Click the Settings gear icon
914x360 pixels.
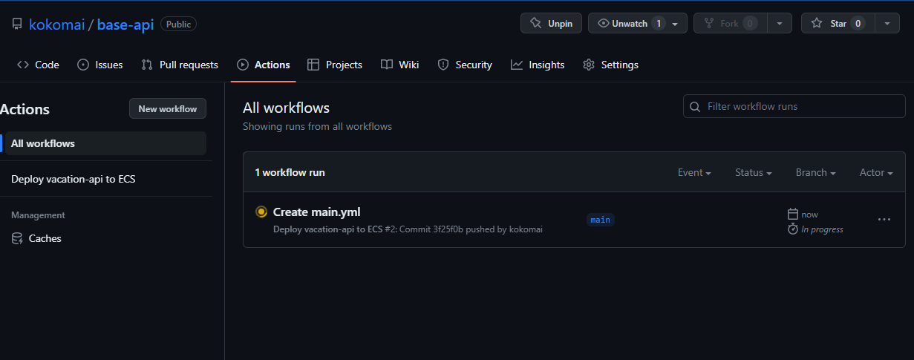(x=589, y=65)
